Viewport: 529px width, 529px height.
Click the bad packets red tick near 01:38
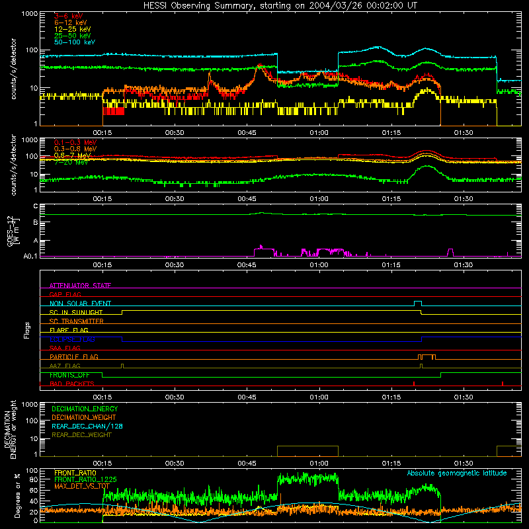503,384
